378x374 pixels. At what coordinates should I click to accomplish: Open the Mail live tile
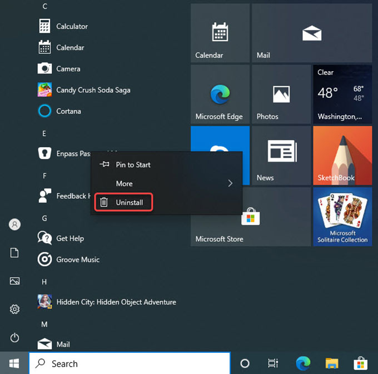pyautogui.click(x=312, y=33)
